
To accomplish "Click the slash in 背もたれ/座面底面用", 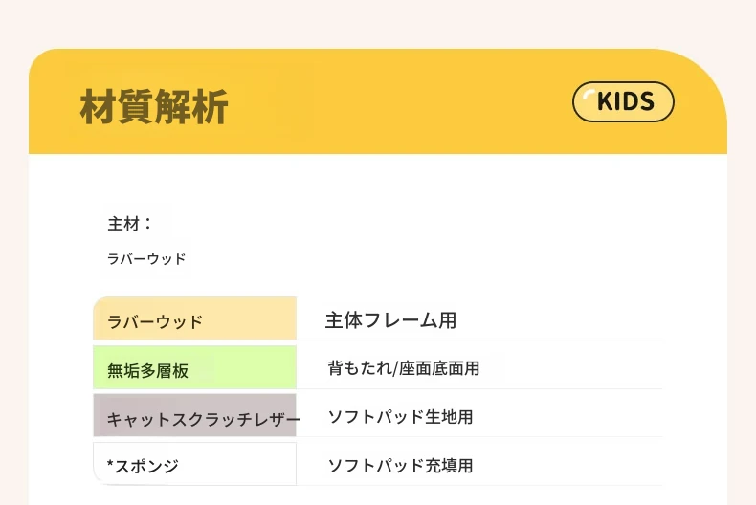I will [x=395, y=368].
